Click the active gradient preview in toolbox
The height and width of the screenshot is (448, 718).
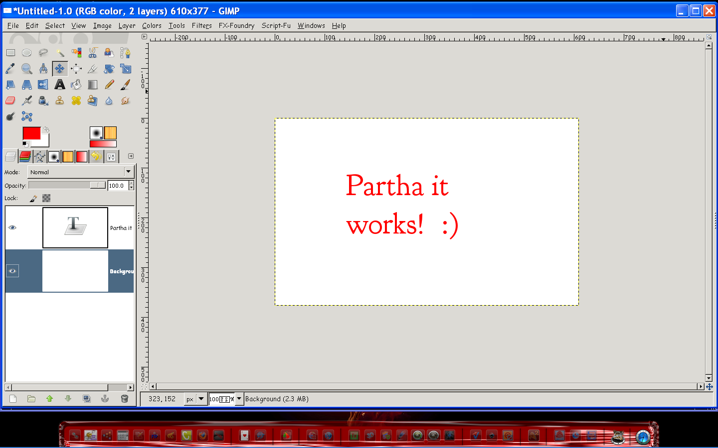point(103,144)
